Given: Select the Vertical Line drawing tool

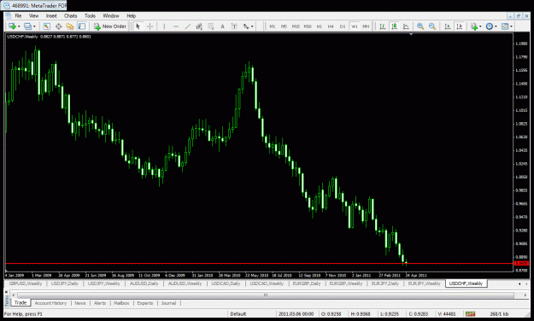Looking at the screenshot, I should [x=164, y=26].
